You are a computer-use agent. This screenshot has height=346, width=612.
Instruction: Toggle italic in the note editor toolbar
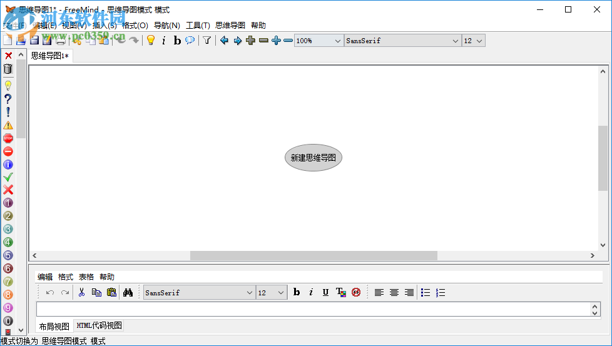coord(311,292)
